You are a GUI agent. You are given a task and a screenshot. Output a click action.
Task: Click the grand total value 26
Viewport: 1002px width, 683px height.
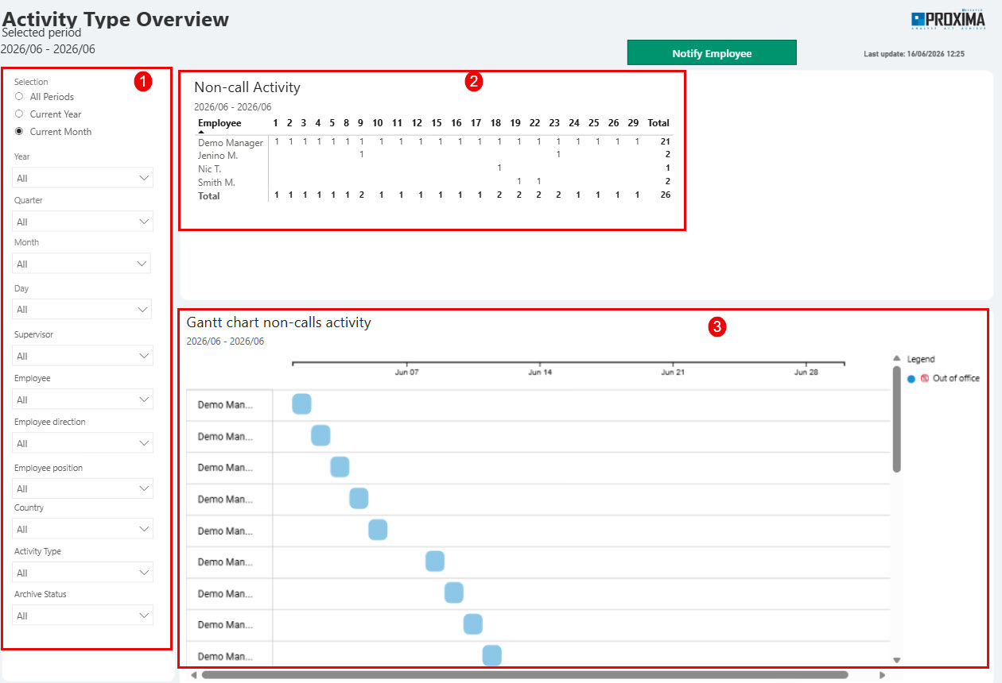(665, 195)
